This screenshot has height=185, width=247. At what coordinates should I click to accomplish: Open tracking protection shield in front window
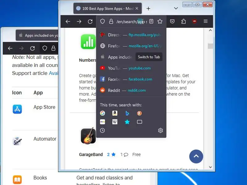[103, 21]
